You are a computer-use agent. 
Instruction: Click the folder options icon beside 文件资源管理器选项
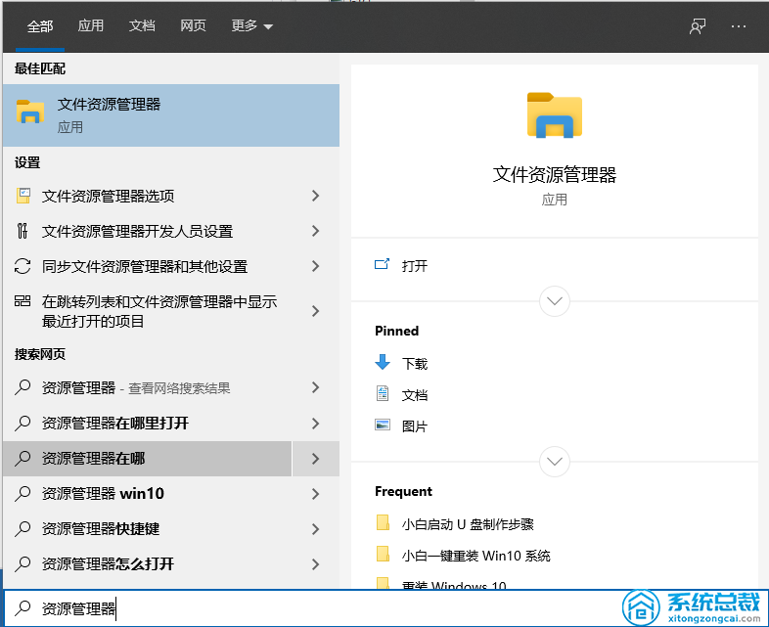click(x=23, y=196)
